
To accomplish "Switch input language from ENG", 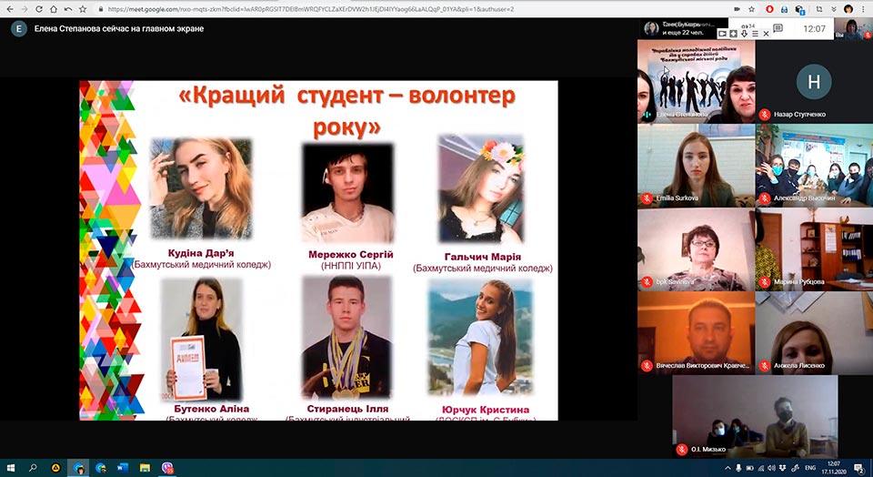I will pos(810,468).
